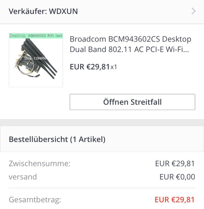
Task: Click the Gesamtbetrag label
Action: [35, 200]
